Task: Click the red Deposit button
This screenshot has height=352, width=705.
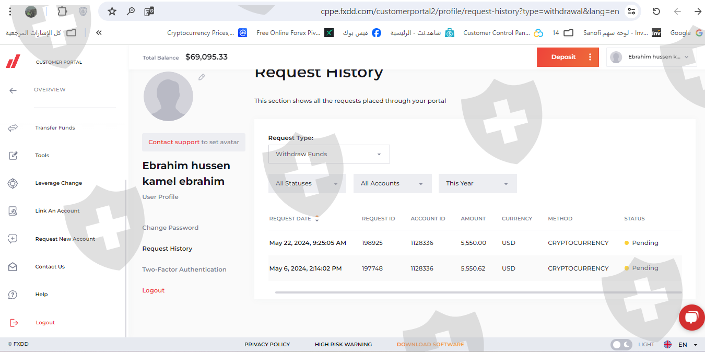Action: point(563,57)
